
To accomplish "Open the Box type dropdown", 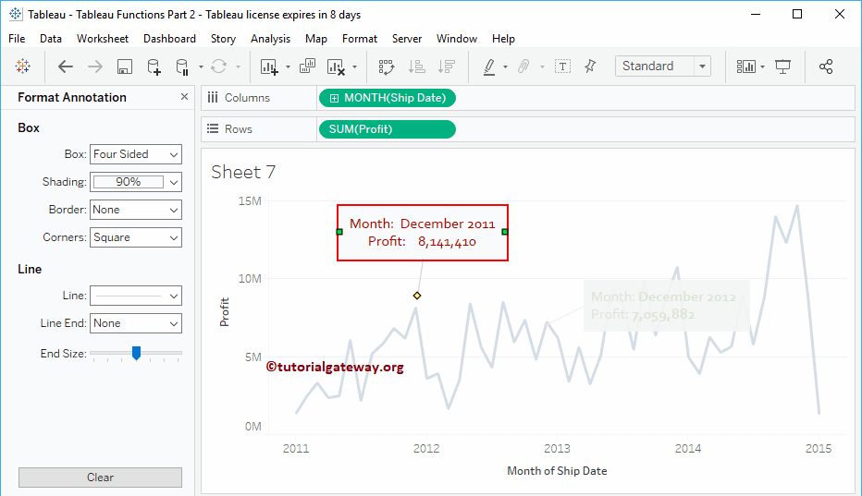I will [136, 154].
